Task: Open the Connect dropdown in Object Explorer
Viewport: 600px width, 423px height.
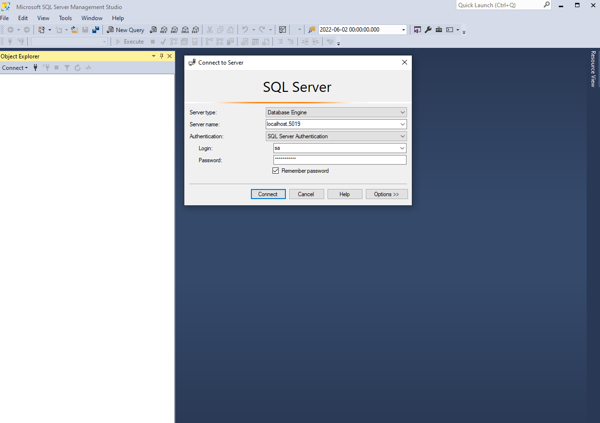Action: [15, 68]
